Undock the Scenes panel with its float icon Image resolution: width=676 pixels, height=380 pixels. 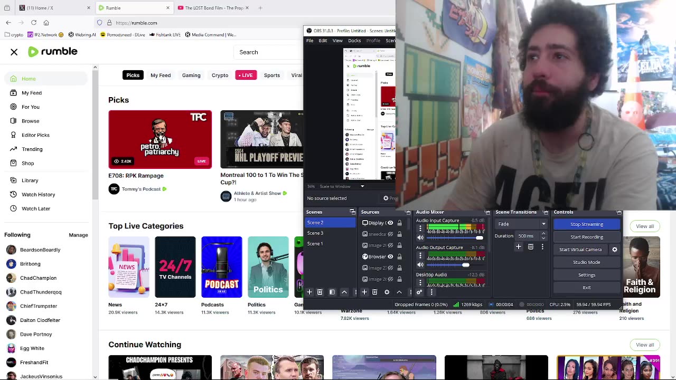coord(352,212)
